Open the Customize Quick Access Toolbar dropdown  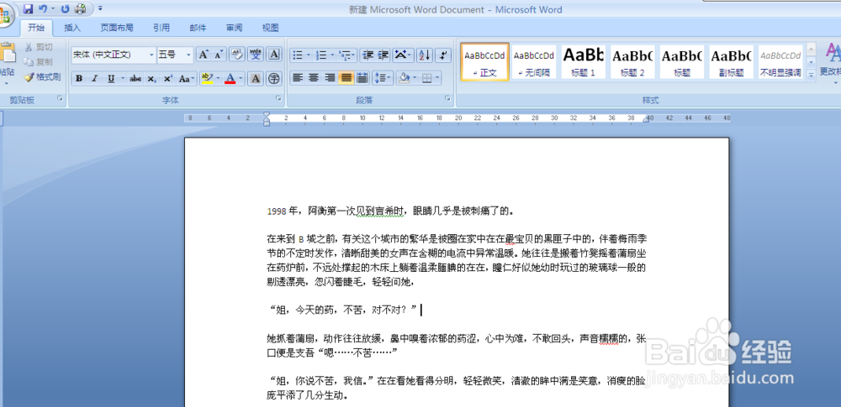tap(100, 8)
